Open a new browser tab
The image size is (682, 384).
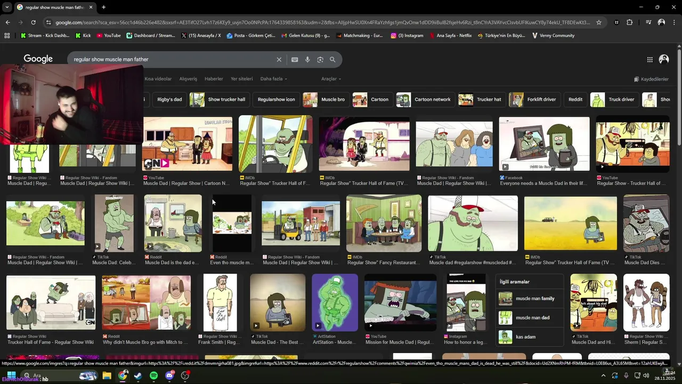point(103,7)
